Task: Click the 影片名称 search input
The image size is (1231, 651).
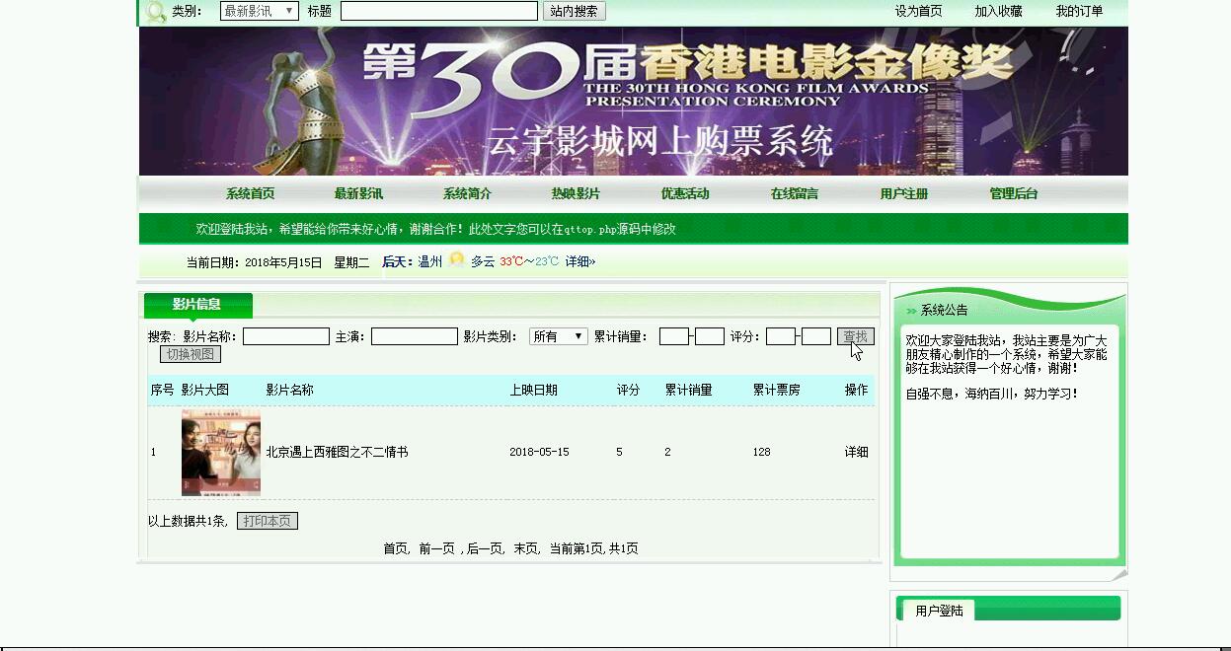Action: coord(286,336)
